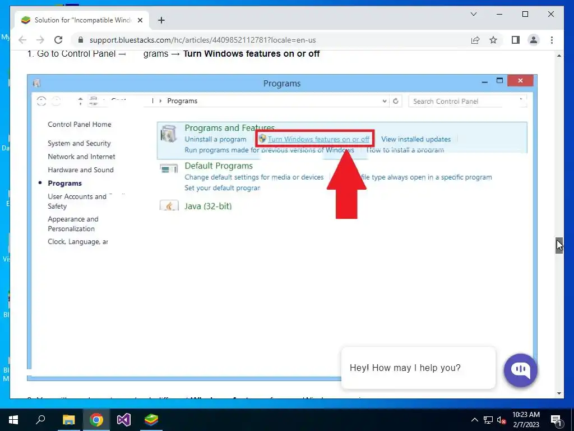Screen dimensions: 574x431
Task: Open the chat assistant bubble icon
Action: [521, 370]
